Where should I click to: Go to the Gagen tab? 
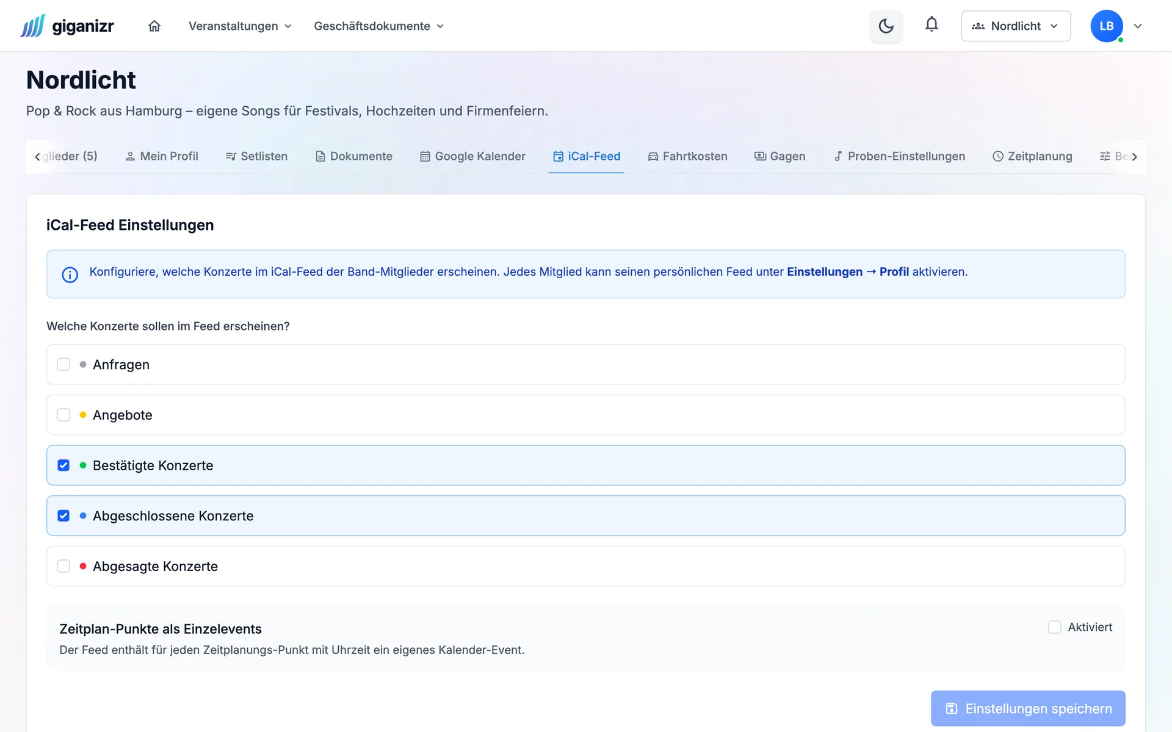(780, 156)
